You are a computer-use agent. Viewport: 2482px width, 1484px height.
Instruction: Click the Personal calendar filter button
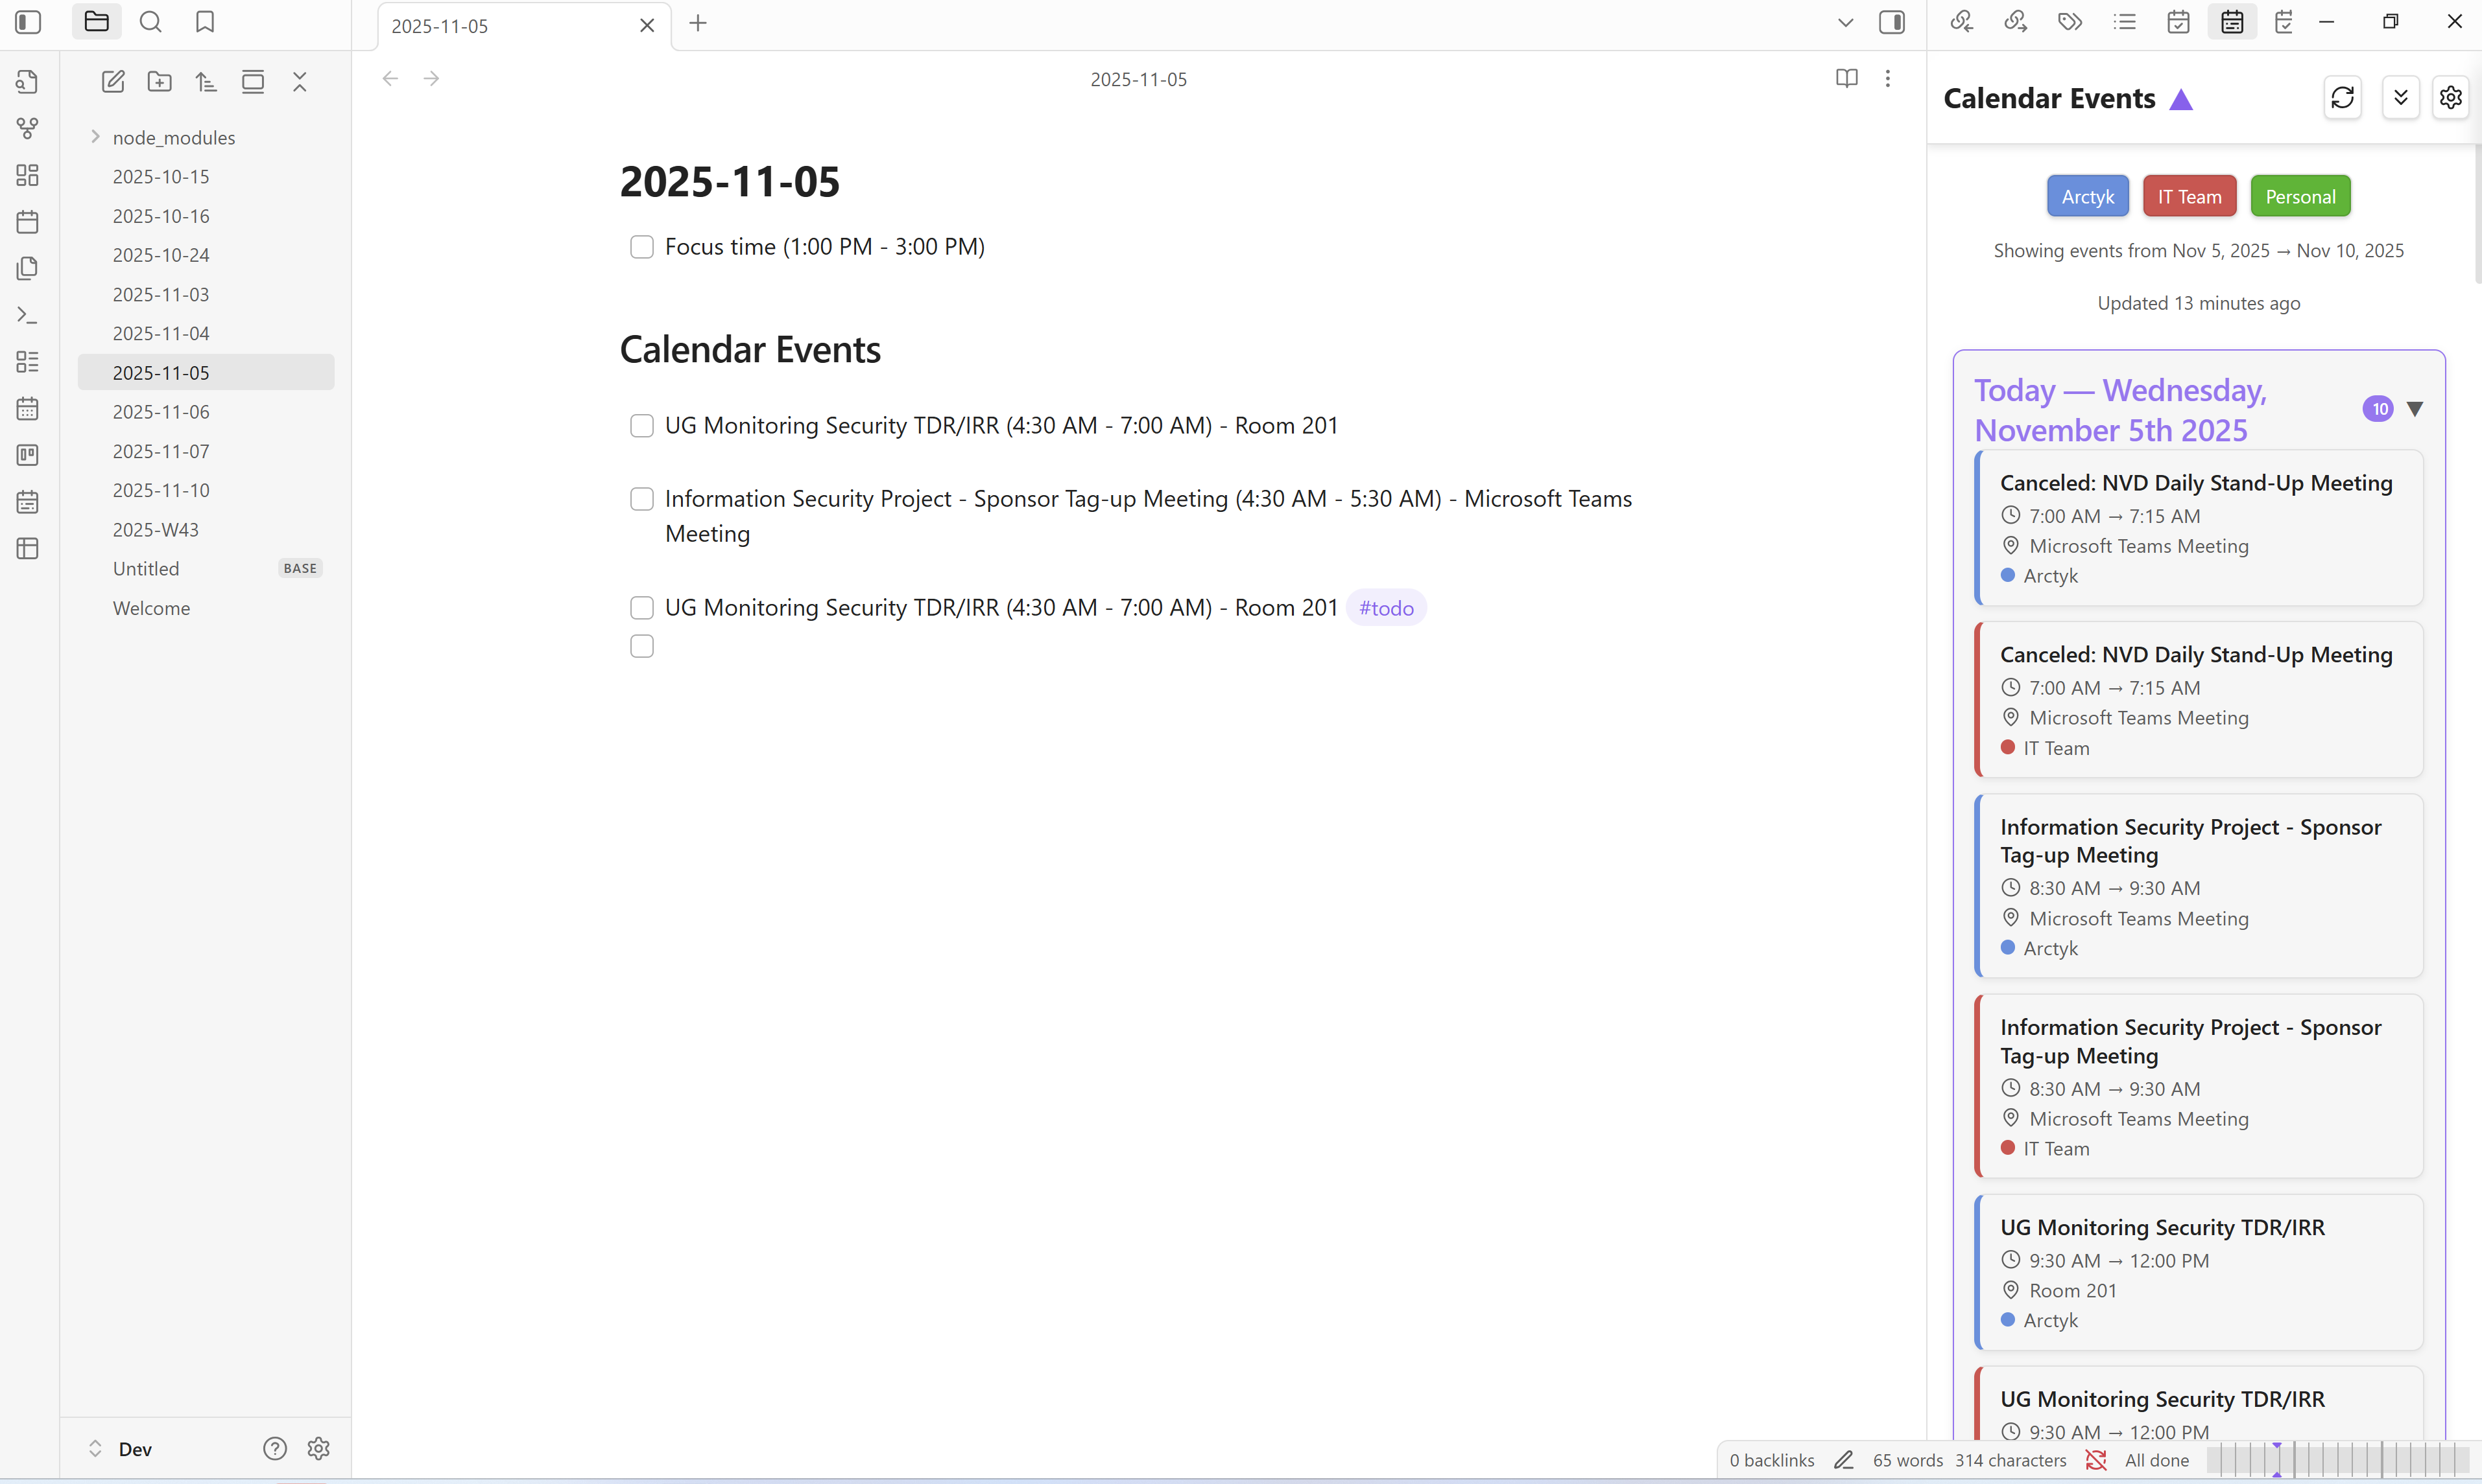pos(2299,197)
